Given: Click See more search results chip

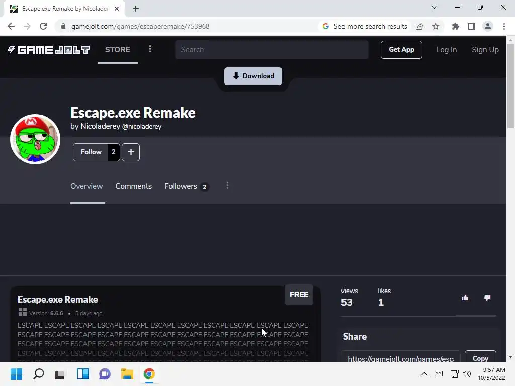Looking at the screenshot, I should point(365,26).
